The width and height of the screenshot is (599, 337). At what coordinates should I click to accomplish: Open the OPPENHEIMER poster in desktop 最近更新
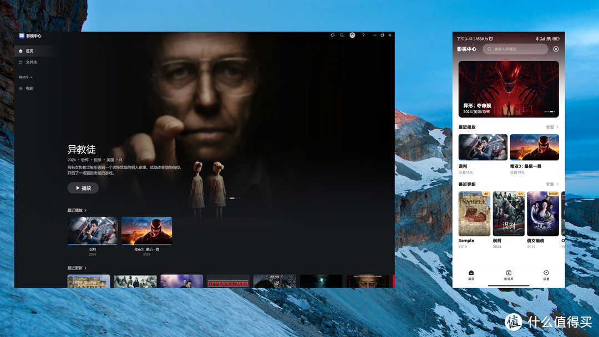click(228, 281)
